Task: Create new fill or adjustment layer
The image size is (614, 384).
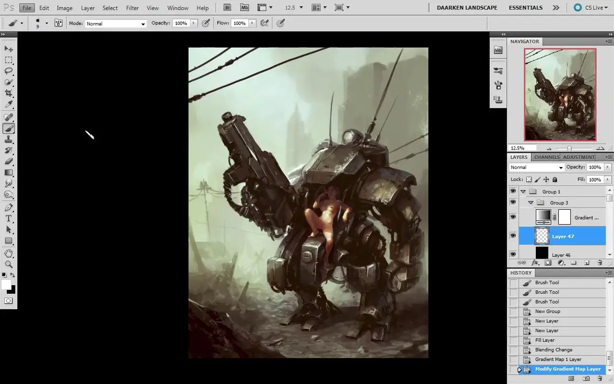Action: pos(561,263)
